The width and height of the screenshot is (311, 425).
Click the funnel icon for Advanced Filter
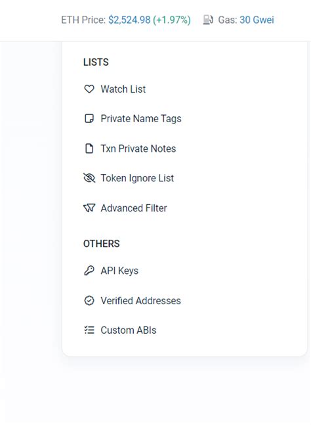pos(89,208)
